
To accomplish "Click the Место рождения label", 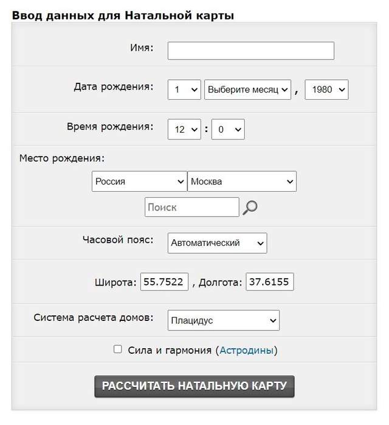I will tap(62, 158).
